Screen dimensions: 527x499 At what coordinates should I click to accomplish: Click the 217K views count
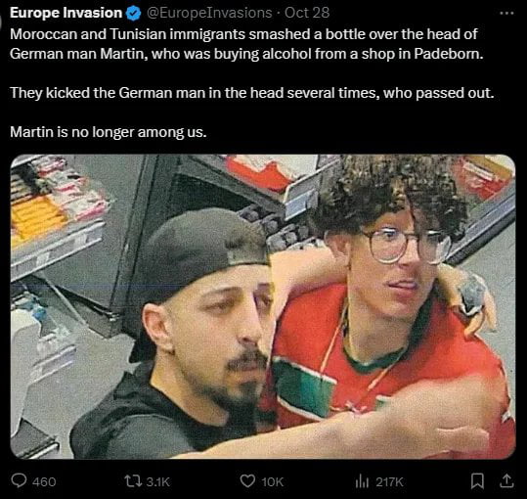[x=389, y=481]
